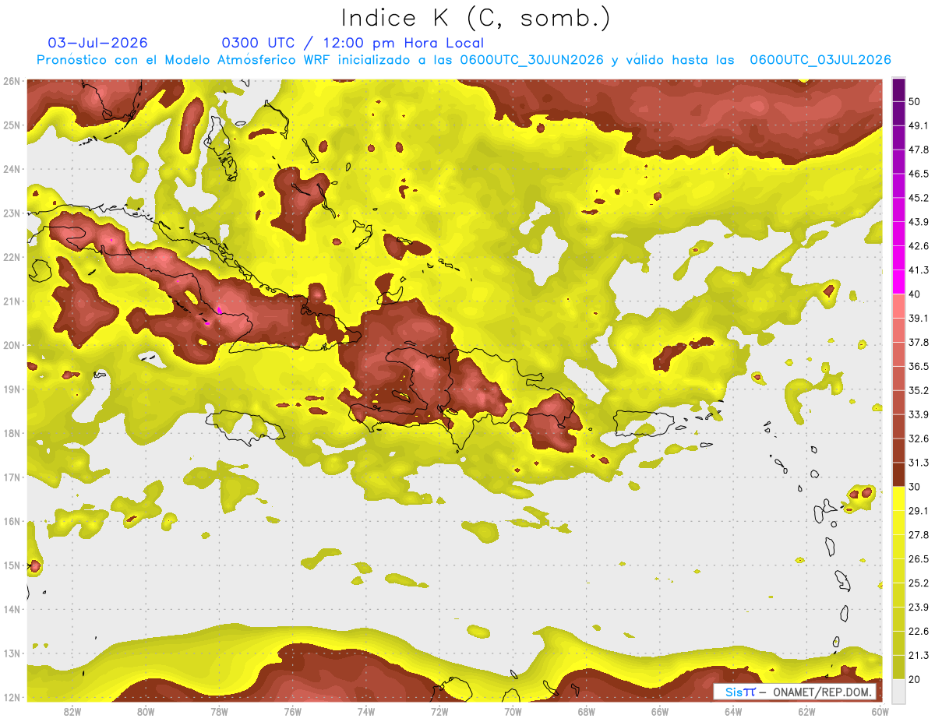The width and height of the screenshot is (935, 722).
Task: Click the colorbar label '33.9'
Action: click(x=919, y=414)
